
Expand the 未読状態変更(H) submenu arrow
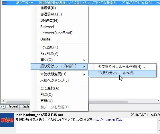point(84,74)
